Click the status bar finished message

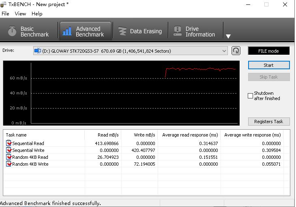[50, 203]
